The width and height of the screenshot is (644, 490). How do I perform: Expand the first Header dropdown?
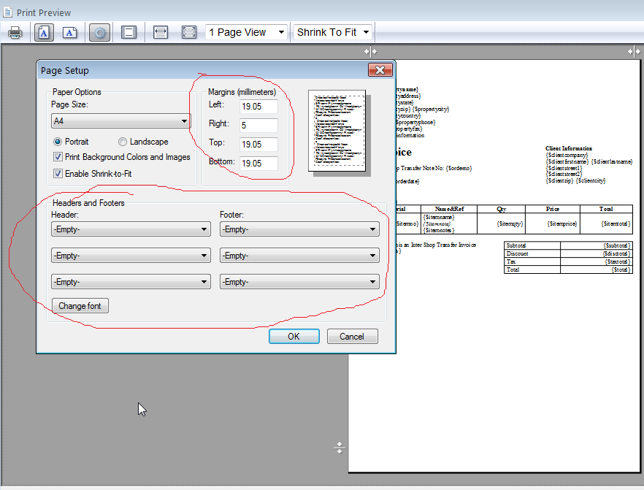(x=130, y=229)
